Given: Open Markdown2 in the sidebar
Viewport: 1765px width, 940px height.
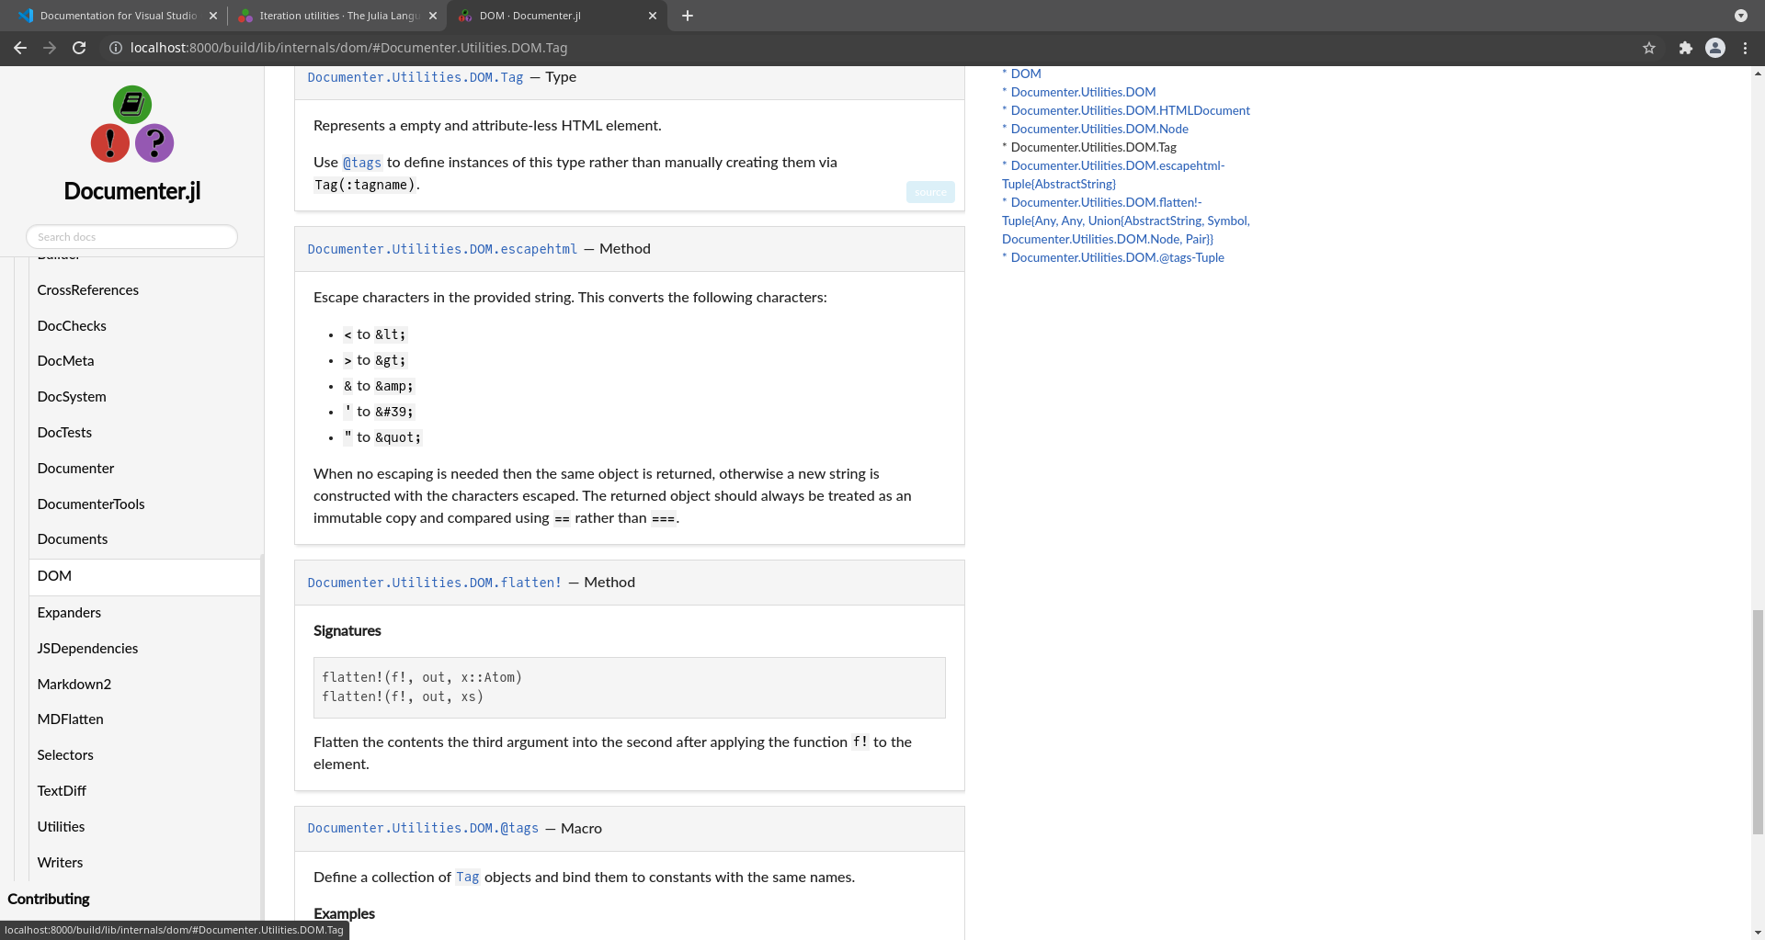Looking at the screenshot, I should pyautogui.click(x=74, y=685).
